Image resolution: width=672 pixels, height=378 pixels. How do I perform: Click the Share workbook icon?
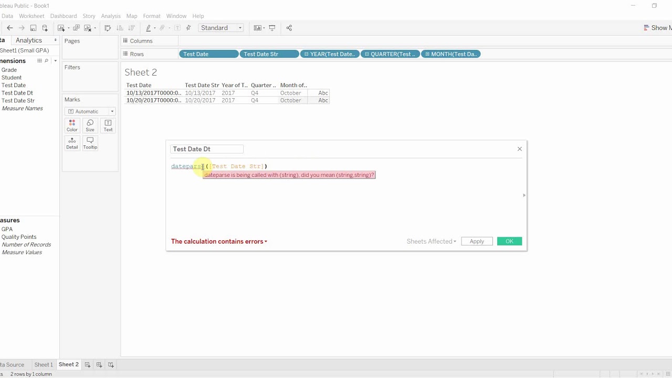click(289, 28)
